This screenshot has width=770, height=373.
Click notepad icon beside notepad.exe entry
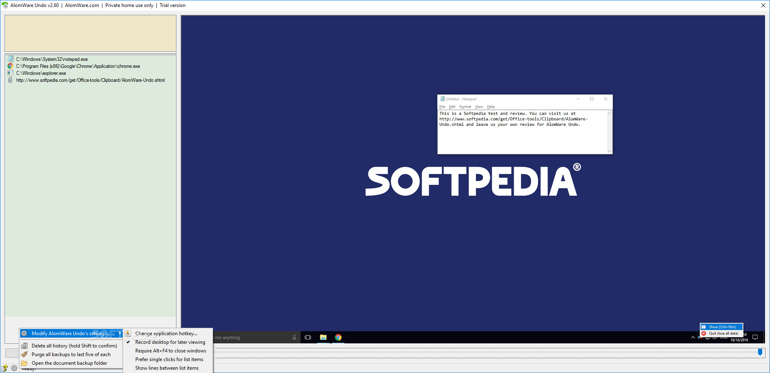pyautogui.click(x=10, y=59)
